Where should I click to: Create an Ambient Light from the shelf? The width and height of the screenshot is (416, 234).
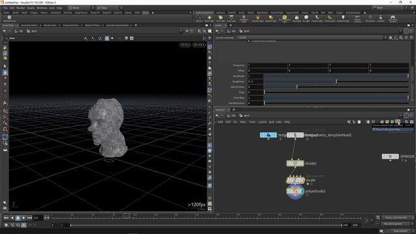pos(343,19)
